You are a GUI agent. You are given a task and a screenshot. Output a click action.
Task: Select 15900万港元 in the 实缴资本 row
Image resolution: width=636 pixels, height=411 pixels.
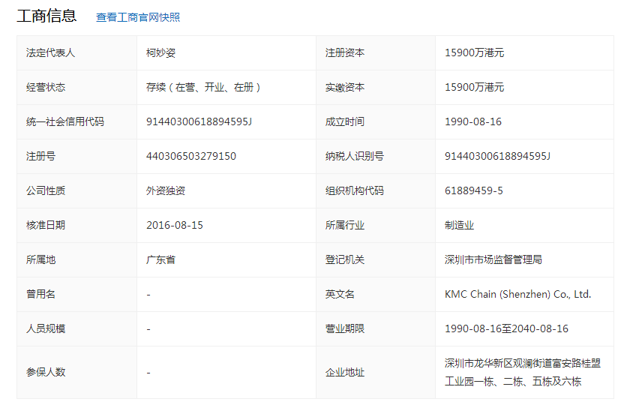point(474,87)
